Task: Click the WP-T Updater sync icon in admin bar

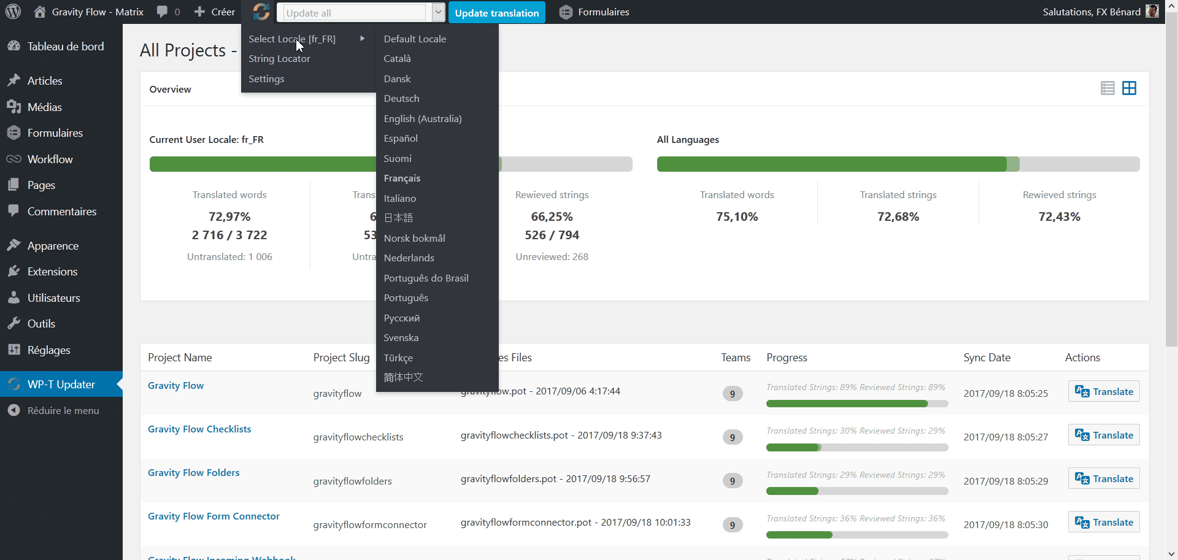Action: (x=261, y=12)
